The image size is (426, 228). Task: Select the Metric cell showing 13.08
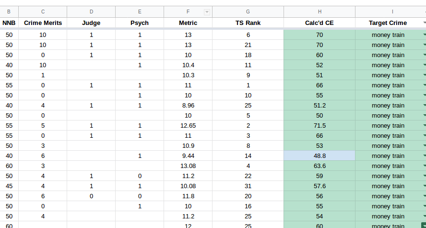click(188, 166)
